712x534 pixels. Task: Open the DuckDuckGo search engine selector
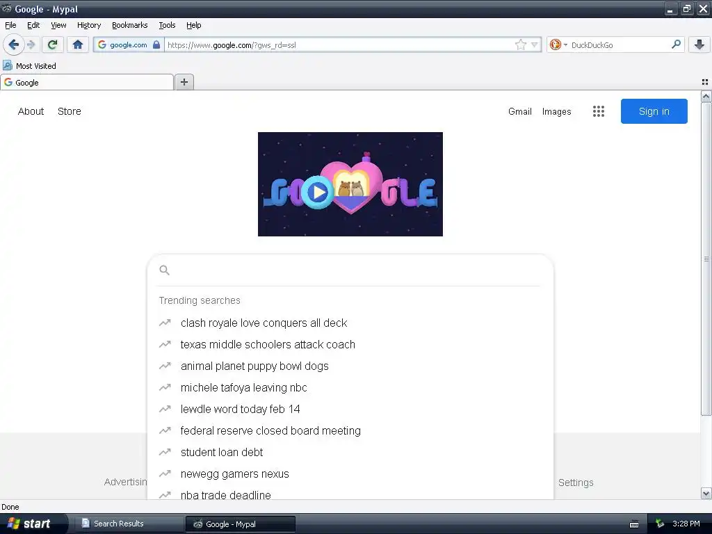(x=558, y=44)
